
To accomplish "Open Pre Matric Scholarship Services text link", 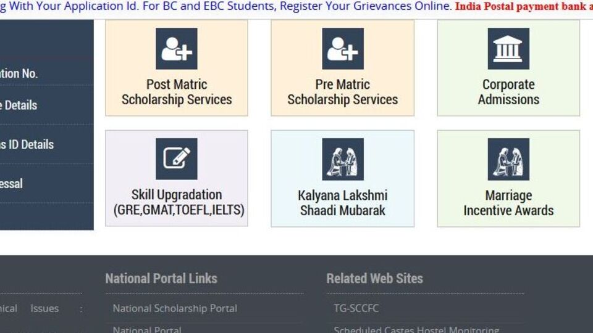I will point(343,92).
